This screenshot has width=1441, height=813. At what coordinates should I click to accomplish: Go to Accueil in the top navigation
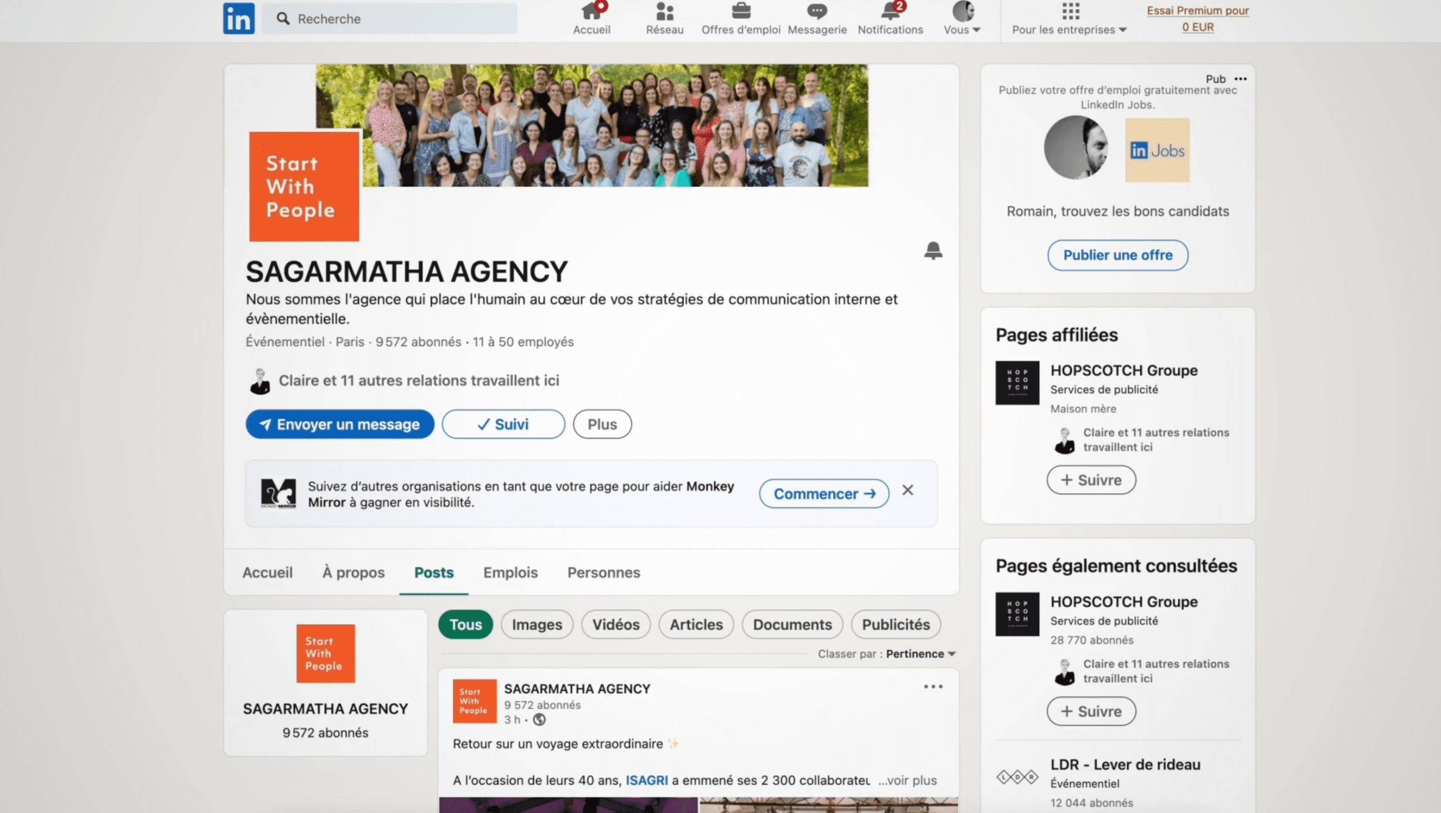coord(592,19)
